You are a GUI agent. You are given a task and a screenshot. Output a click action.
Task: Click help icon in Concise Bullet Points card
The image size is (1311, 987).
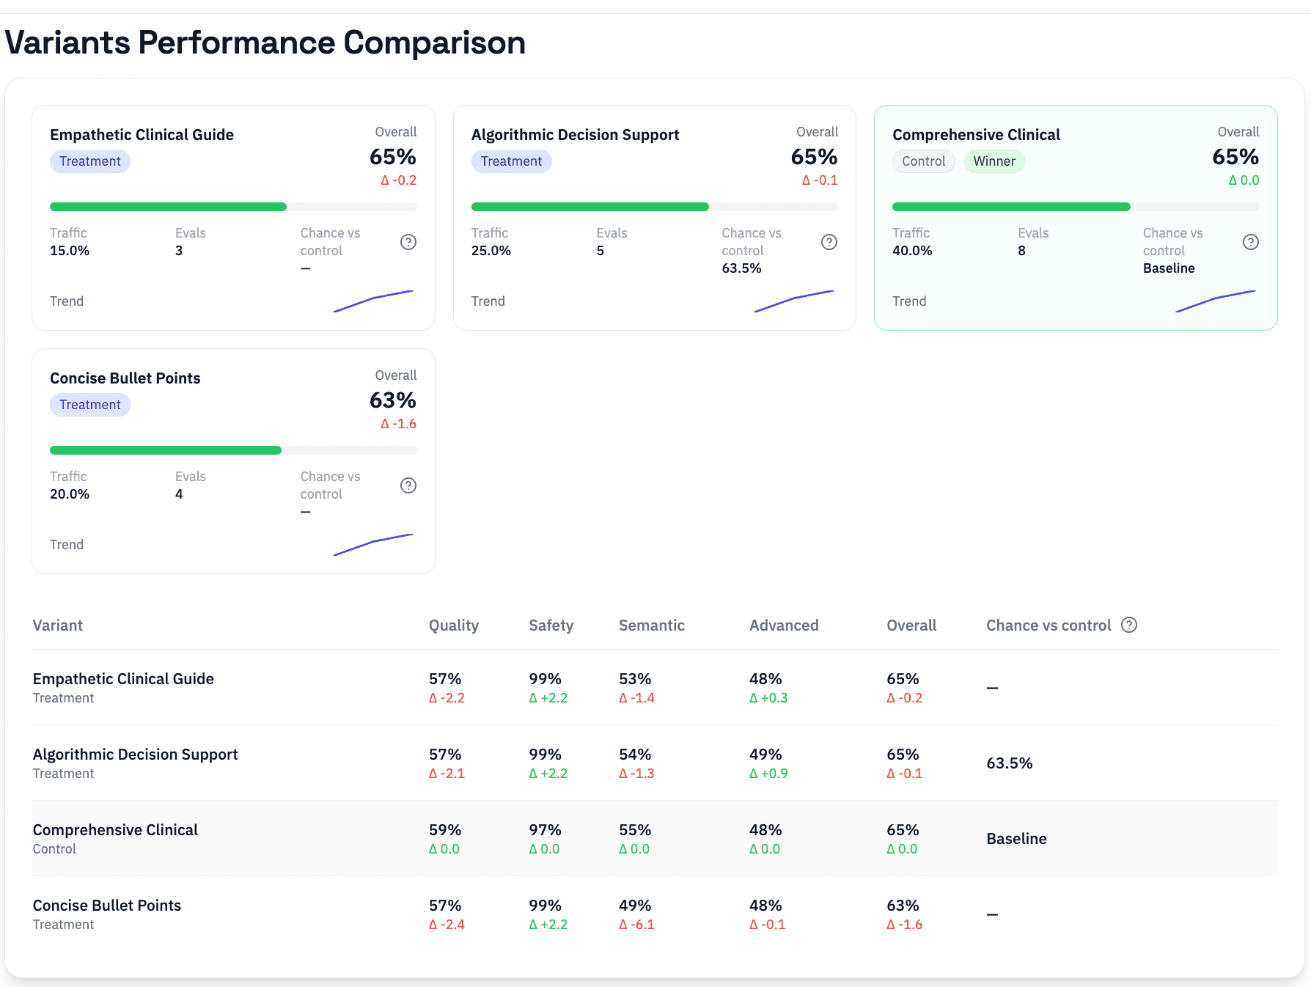pos(408,485)
